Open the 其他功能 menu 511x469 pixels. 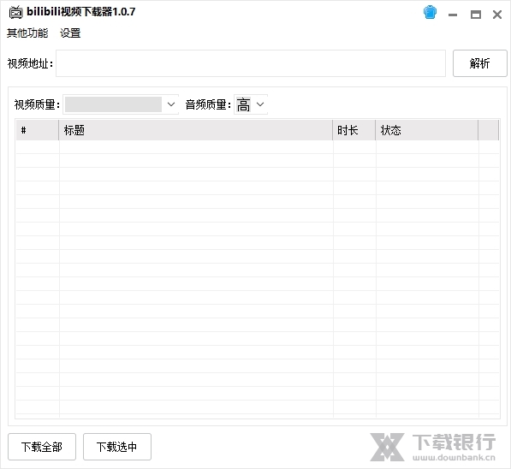[27, 33]
